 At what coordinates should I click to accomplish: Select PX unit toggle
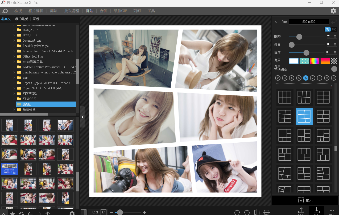334,29
